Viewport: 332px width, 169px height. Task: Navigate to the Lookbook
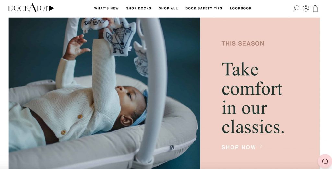tap(241, 8)
